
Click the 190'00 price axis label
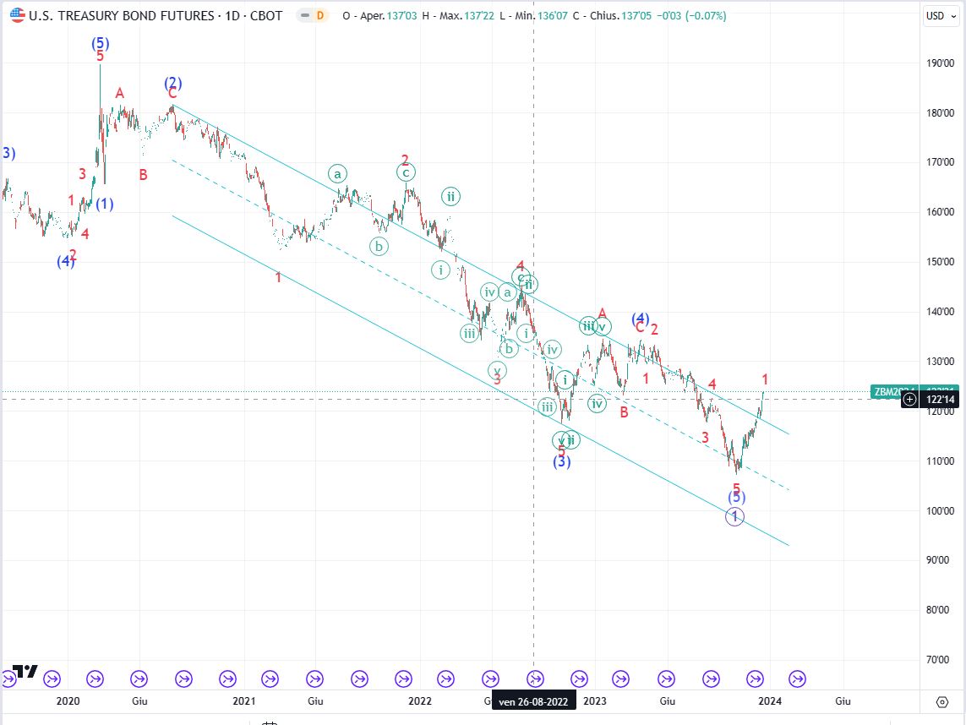click(940, 63)
